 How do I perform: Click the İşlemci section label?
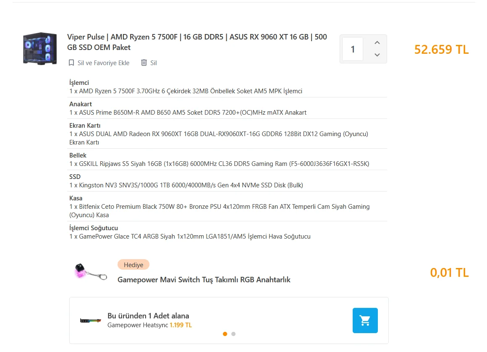click(79, 83)
